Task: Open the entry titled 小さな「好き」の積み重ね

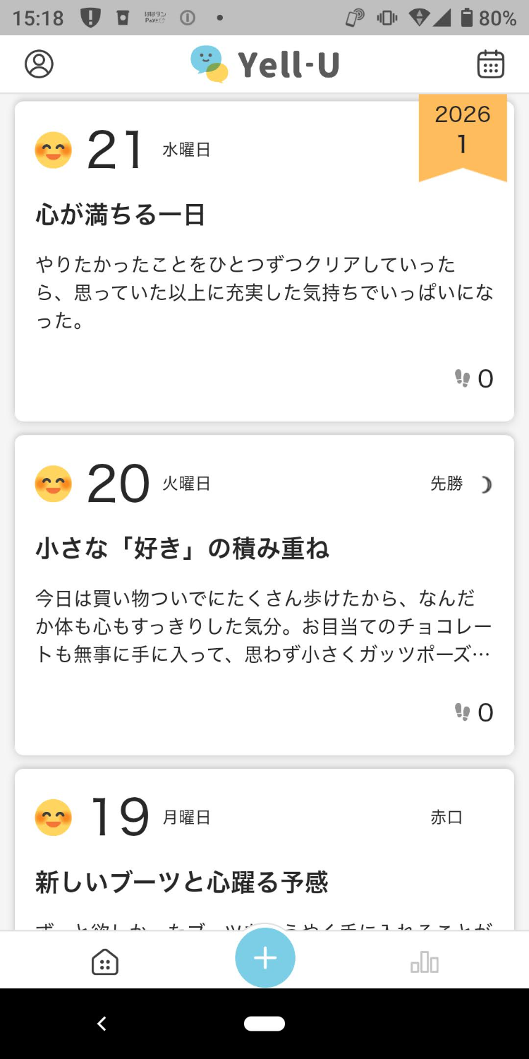Action: point(183,549)
